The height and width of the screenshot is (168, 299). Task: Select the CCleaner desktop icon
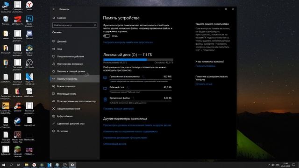pos(18,107)
